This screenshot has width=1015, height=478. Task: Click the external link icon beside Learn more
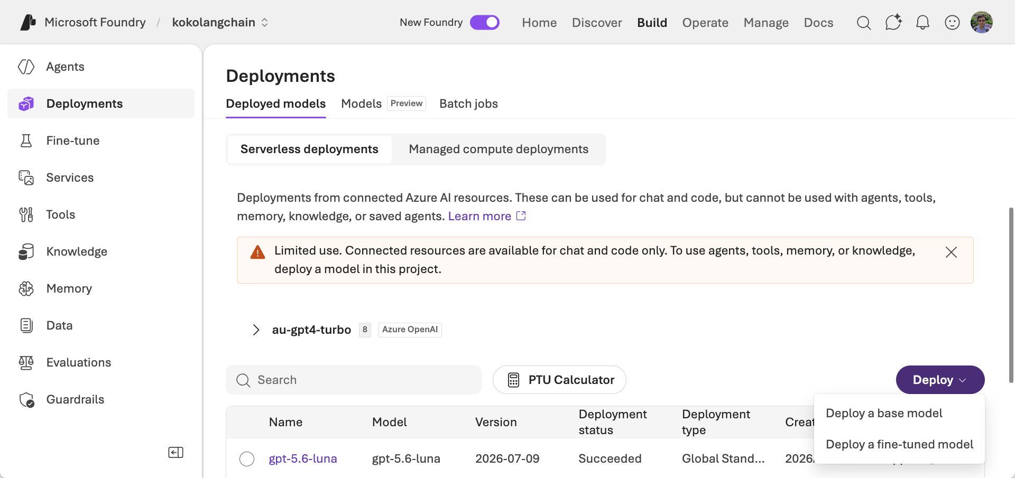[x=521, y=215]
